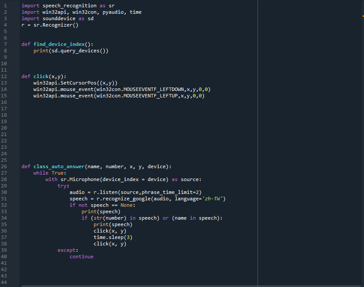
Task: Click the 'sr' alias on line 1
Action: pos(112,6)
